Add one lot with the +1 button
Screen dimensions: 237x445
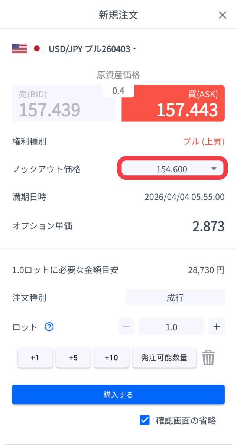coord(35,358)
